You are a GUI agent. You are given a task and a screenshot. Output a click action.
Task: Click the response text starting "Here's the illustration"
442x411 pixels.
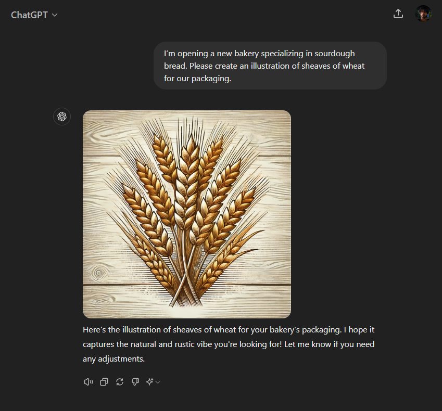pos(229,344)
